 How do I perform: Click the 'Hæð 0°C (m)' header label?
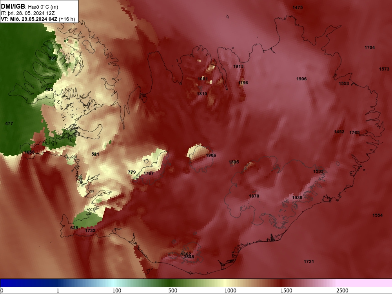(x=43, y=7)
